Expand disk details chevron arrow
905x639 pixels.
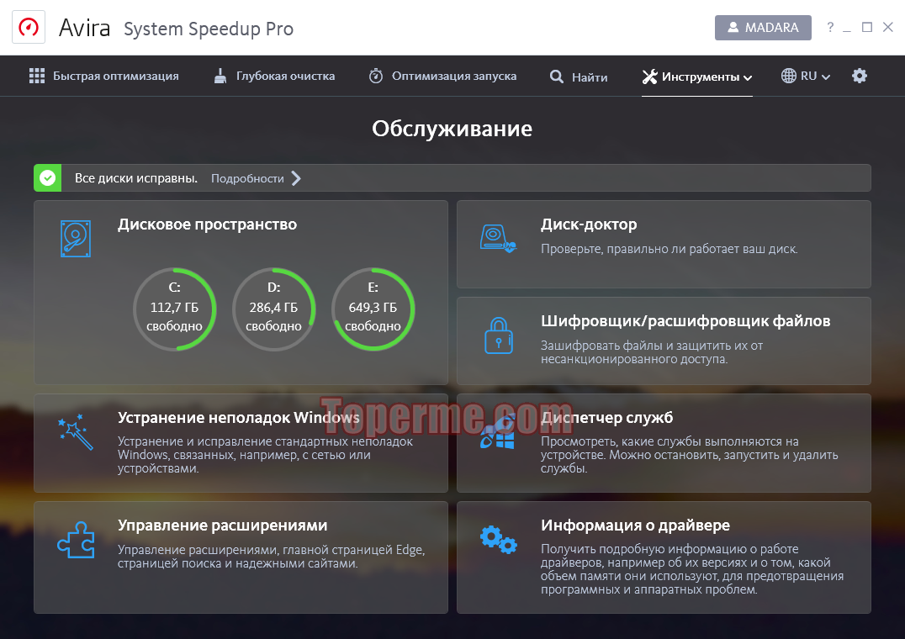click(296, 178)
